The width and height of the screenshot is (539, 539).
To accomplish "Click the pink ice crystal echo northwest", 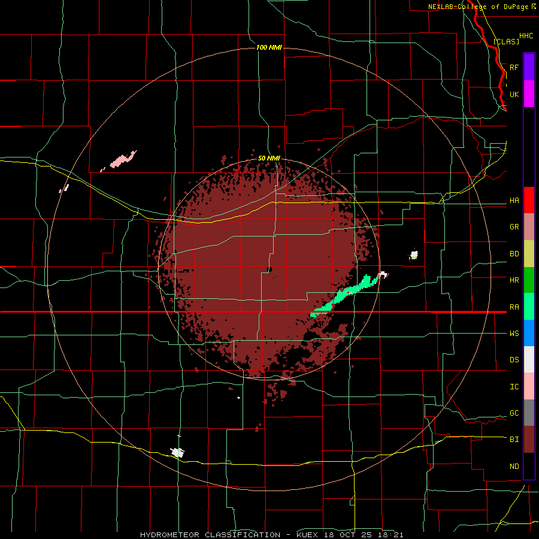I will (x=123, y=159).
